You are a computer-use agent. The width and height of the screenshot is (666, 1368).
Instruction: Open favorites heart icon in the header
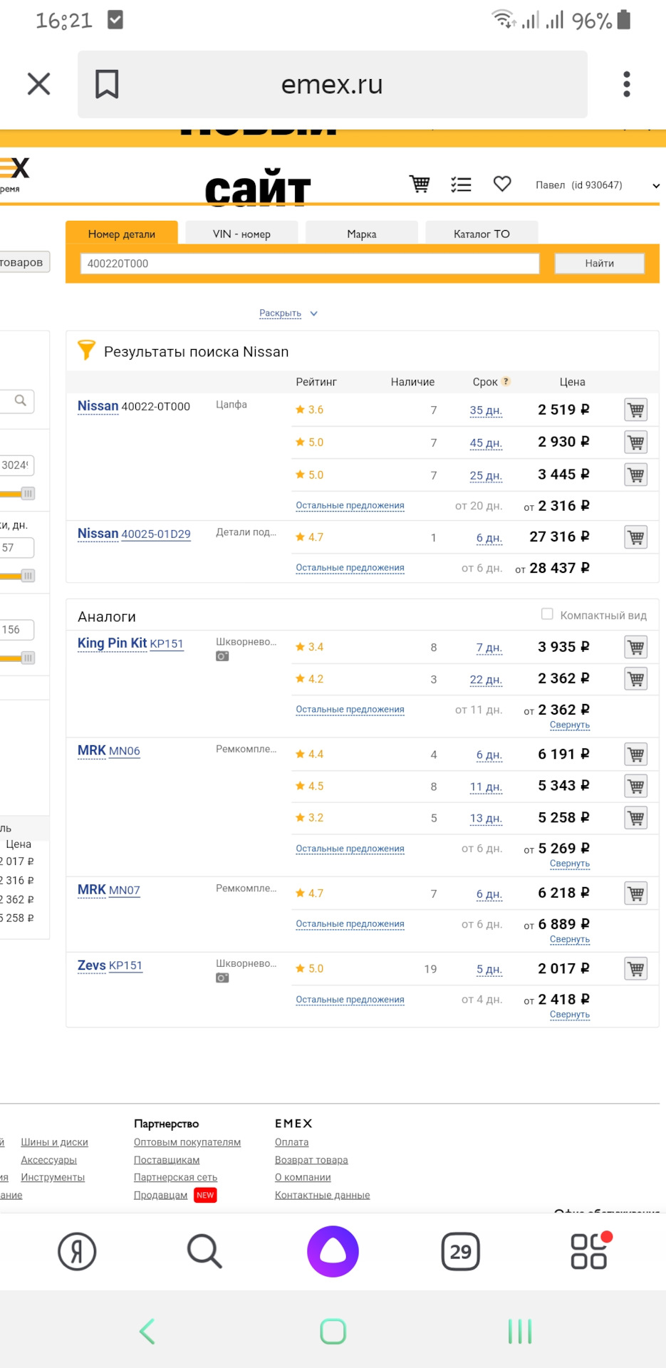pyautogui.click(x=502, y=184)
